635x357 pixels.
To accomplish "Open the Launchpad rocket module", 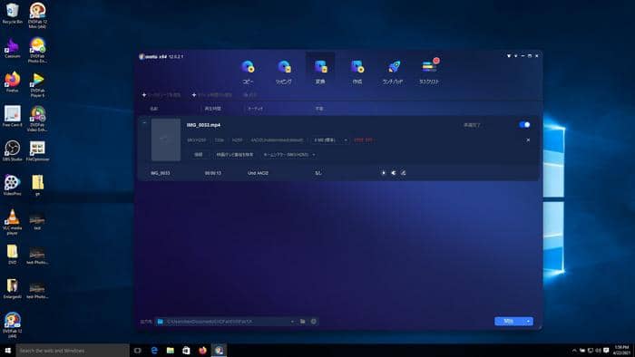I will pos(393,72).
